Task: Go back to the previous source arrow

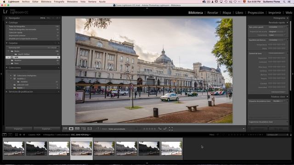Action: tap(20, 135)
